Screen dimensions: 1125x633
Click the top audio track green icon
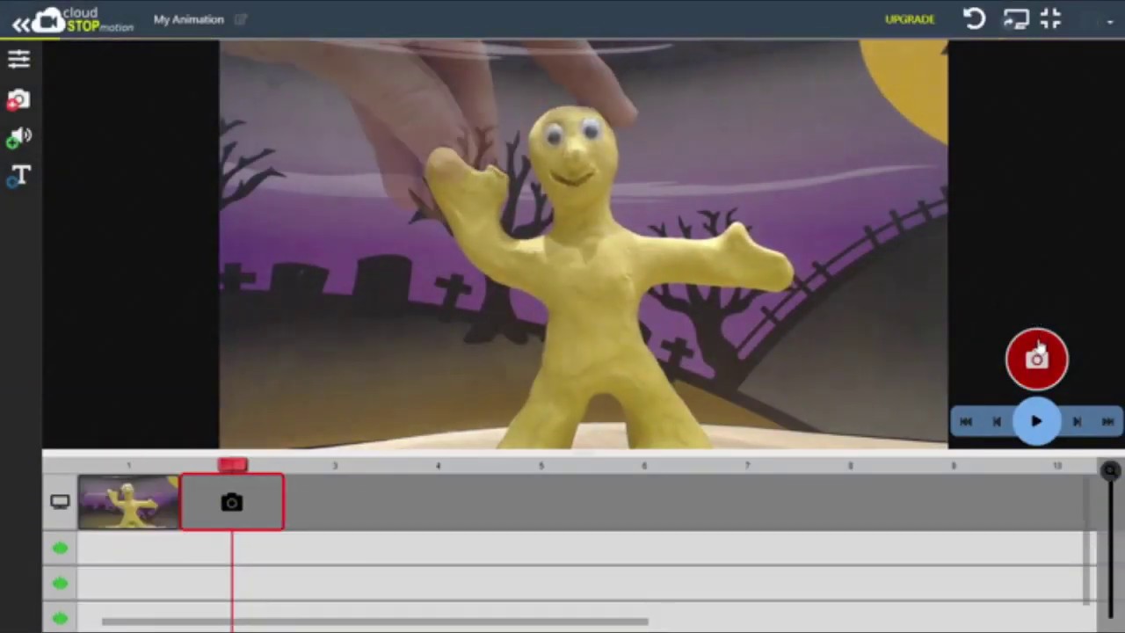pyautogui.click(x=60, y=549)
